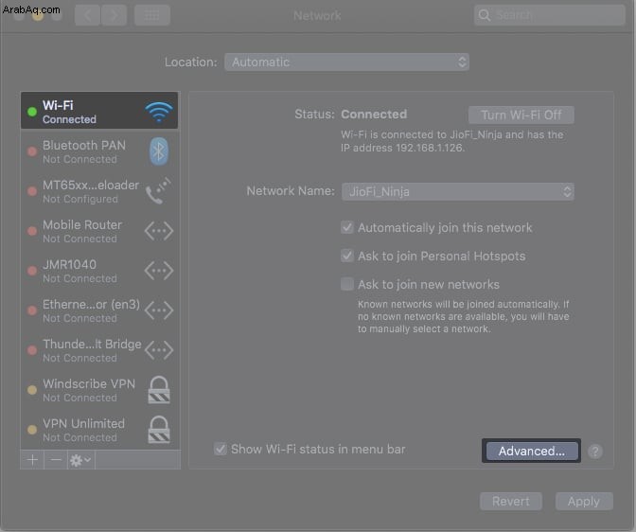Select Thunde...lt Bridge service

coord(99,350)
